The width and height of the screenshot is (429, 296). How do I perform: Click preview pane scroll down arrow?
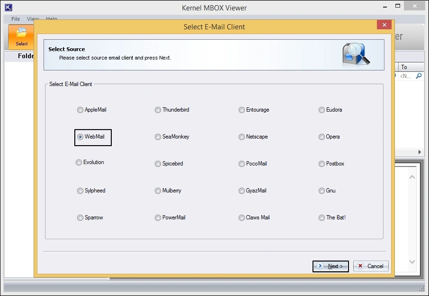coord(412,262)
